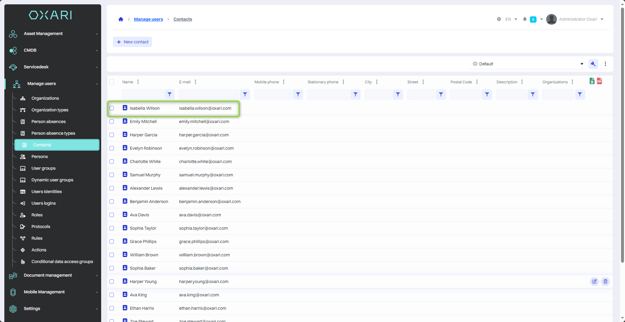Export contacts to Excel file
This screenshot has height=322, width=625.
(592, 81)
